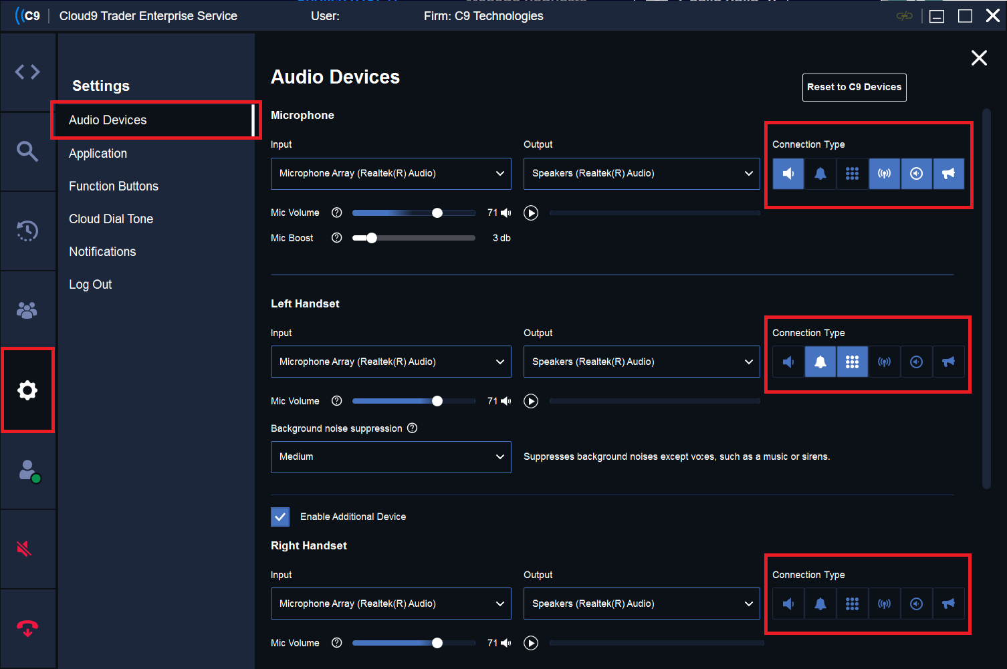Select bell ringer connection type for Microphone
Viewport: 1007px width, 669px height.
pos(820,174)
